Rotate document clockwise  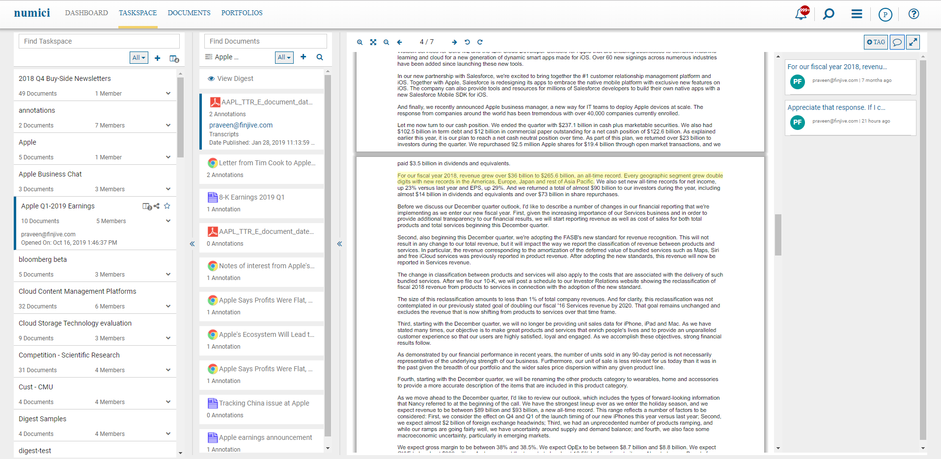(480, 42)
